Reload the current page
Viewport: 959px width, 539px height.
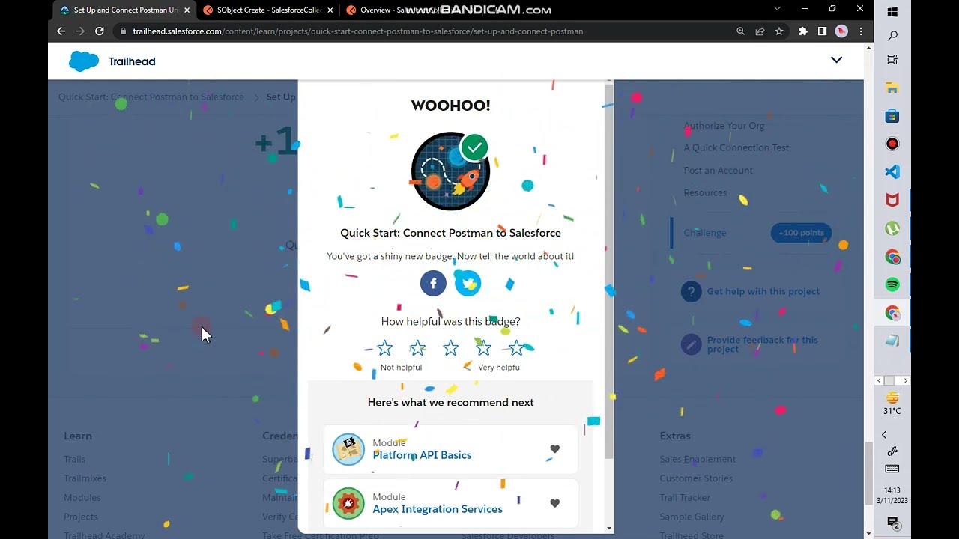[100, 31]
